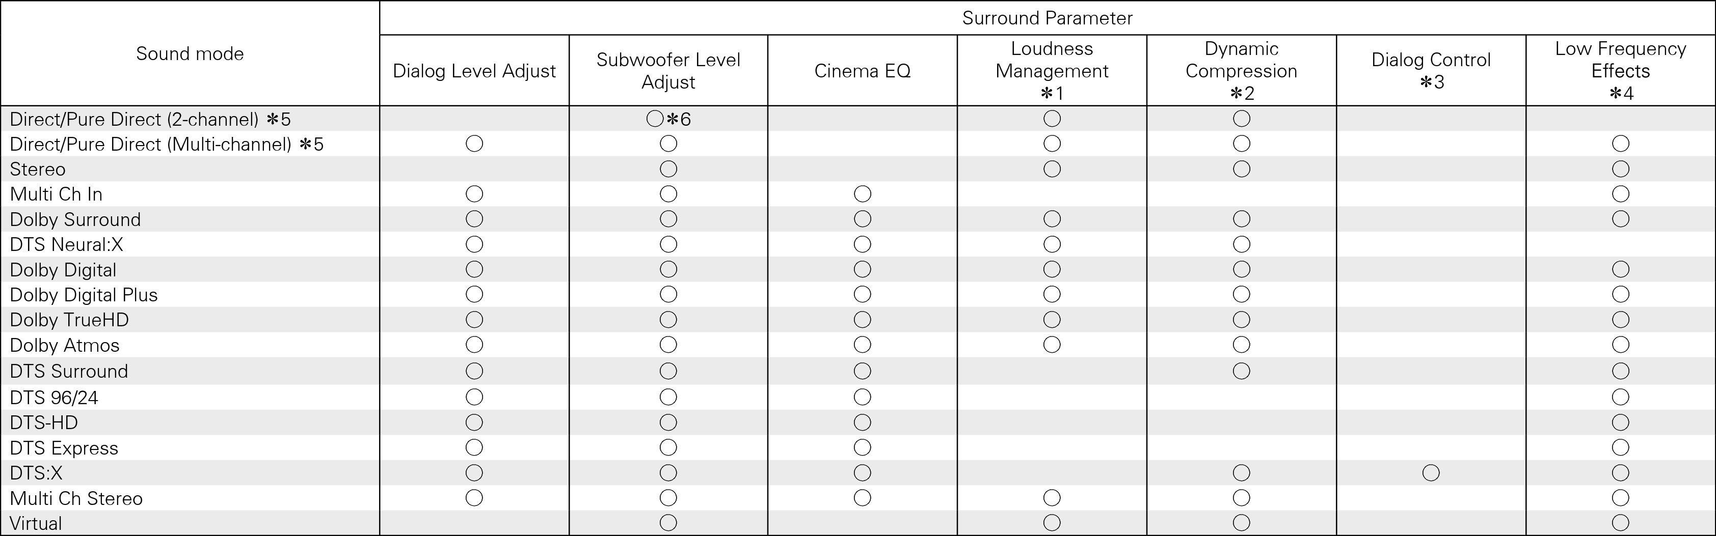Select Dialog Level Adjust circle for DTS Express
Screen dimensions: 1716x536
[474, 447]
